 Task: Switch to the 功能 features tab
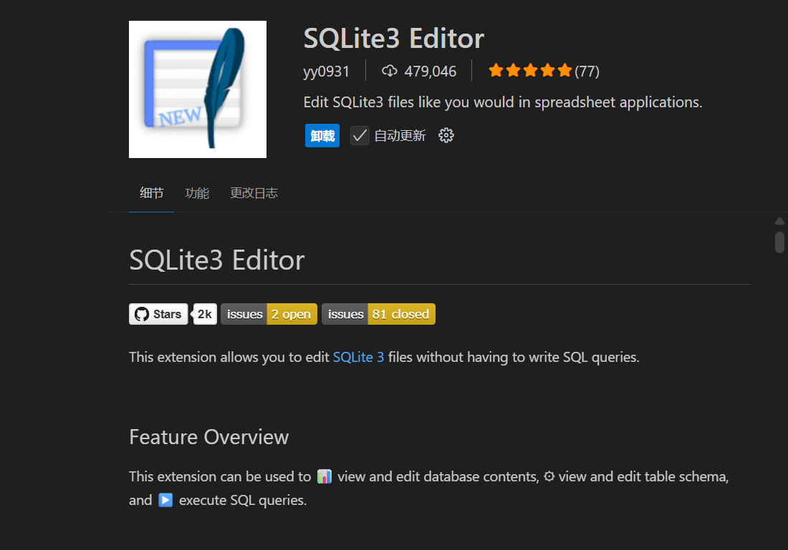[197, 193]
